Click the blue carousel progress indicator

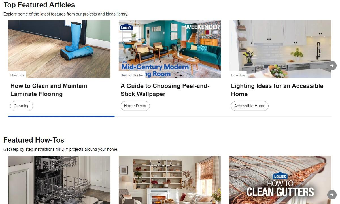61,116
